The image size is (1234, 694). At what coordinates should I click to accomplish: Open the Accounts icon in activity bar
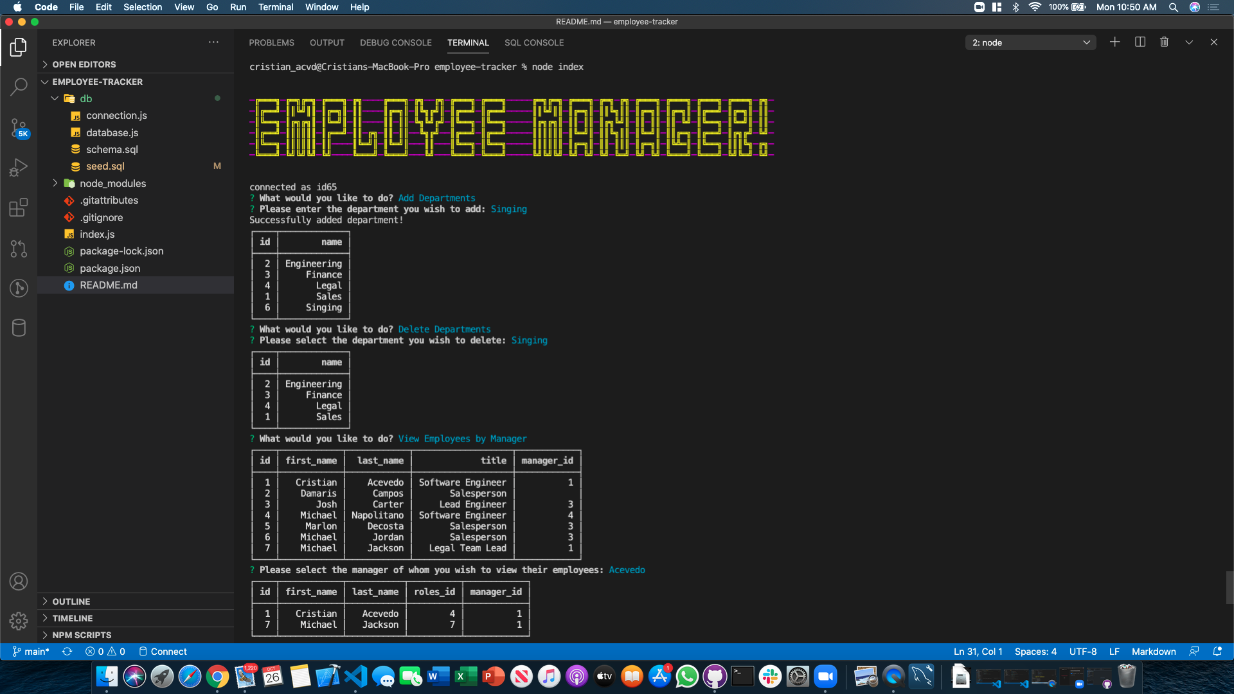(x=19, y=582)
